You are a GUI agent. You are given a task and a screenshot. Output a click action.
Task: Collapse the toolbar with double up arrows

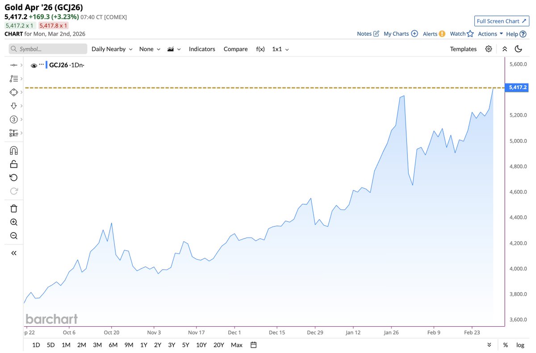pyautogui.click(x=505, y=49)
